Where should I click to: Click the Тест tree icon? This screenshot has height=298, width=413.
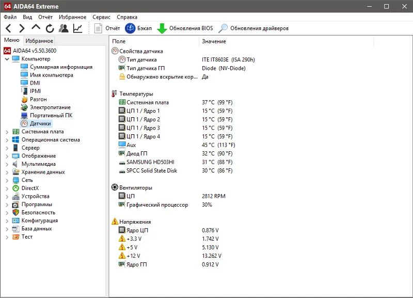point(16,237)
